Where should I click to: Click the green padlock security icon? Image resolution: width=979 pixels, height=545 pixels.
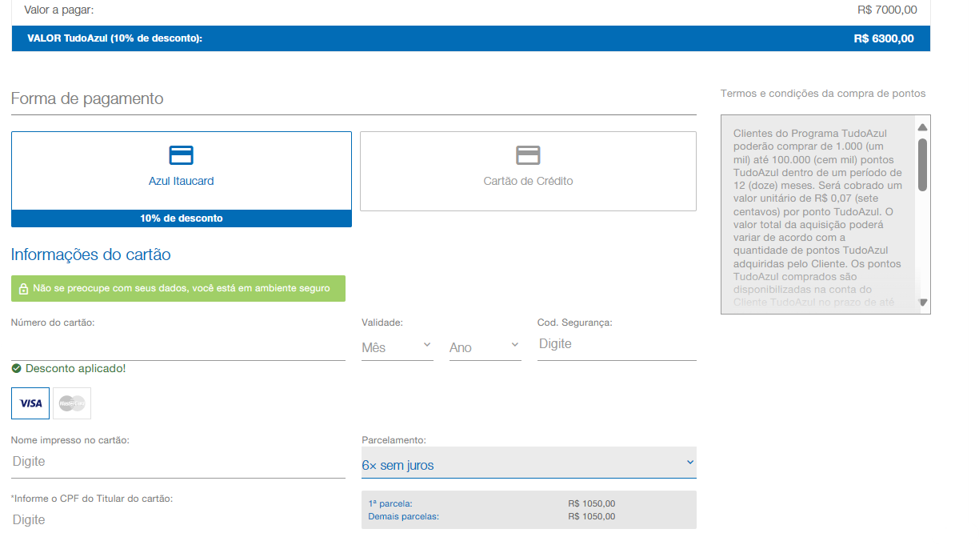coord(24,289)
